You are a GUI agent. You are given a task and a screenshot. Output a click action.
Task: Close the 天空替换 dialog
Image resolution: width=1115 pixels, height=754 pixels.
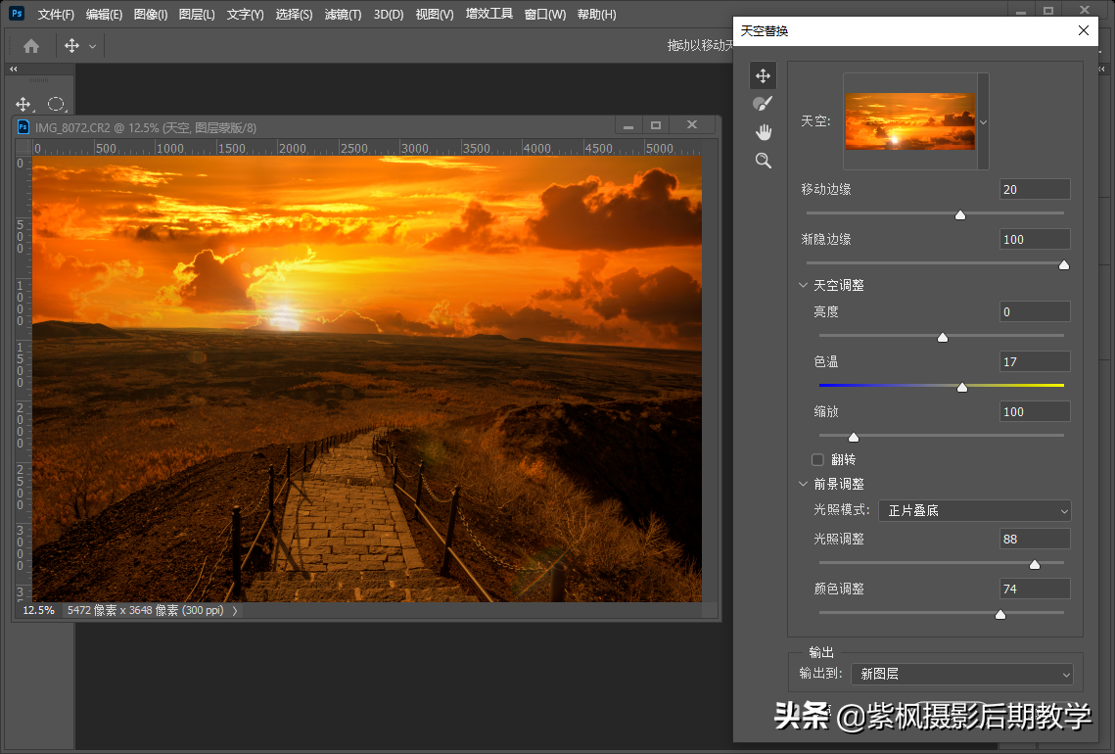[x=1083, y=30]
